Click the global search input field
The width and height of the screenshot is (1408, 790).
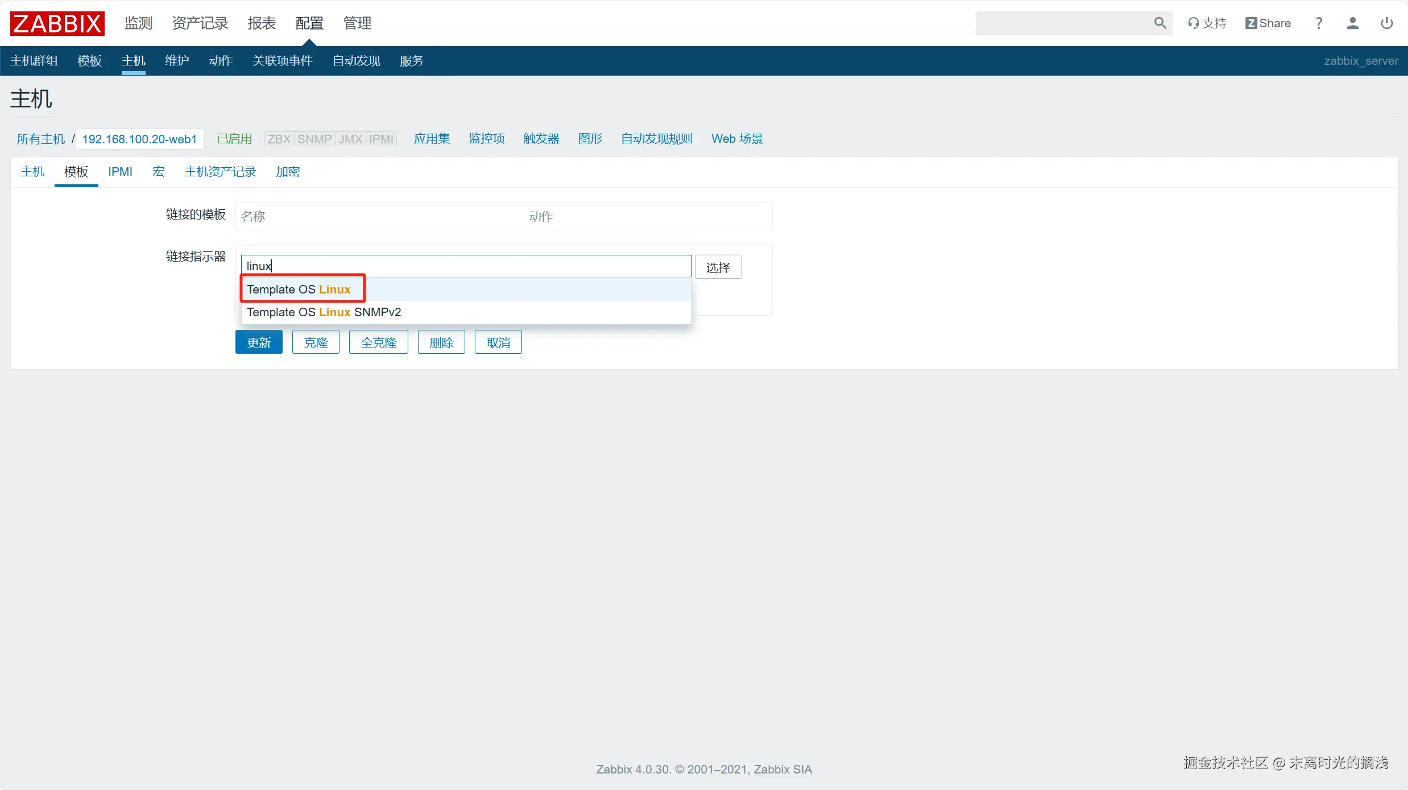click(1063, 23)
